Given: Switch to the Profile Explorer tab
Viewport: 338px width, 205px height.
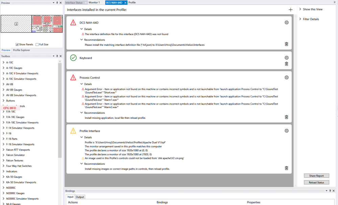Looking at the screenshot, I should tap(22, 50).
